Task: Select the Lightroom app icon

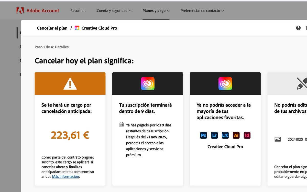Action: [x=214, y=135]
